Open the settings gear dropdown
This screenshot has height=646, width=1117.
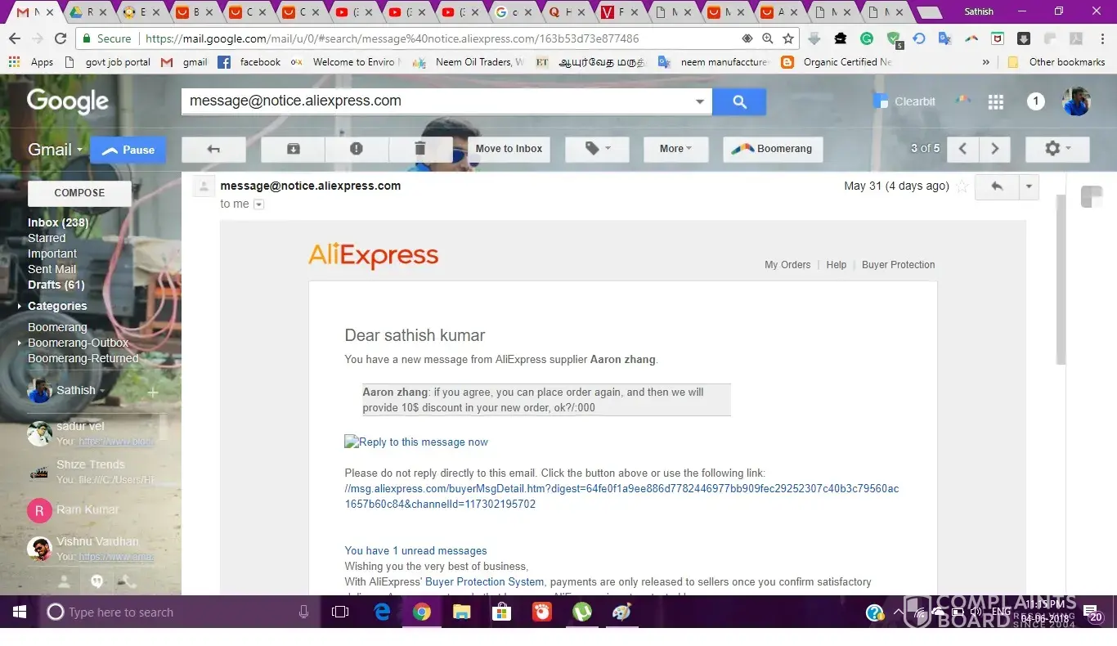pyautogui.click(x=1056, y=149)
